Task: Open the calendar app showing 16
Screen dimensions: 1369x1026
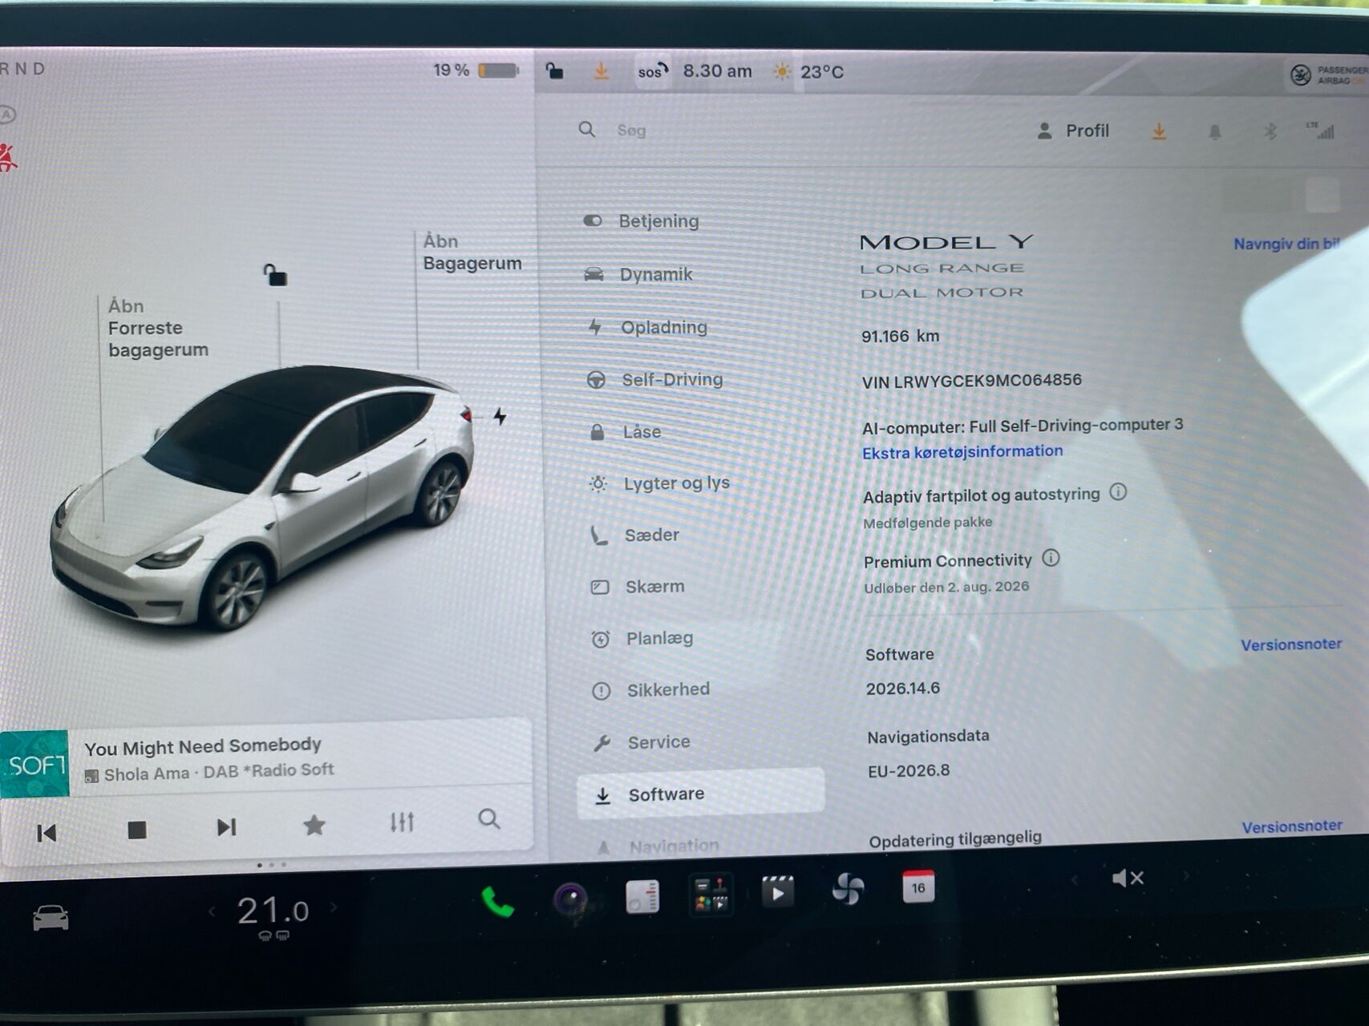Action: tap(918, 887)
